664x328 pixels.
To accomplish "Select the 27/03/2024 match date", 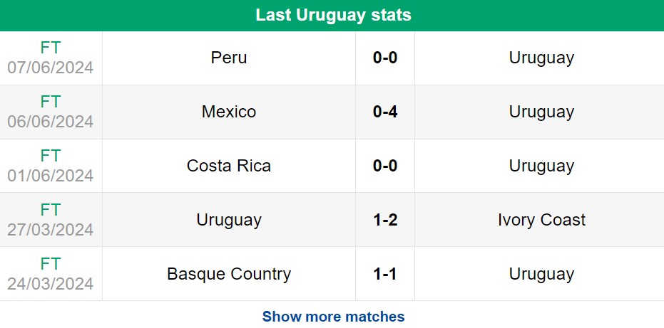I will click(51, 231).
